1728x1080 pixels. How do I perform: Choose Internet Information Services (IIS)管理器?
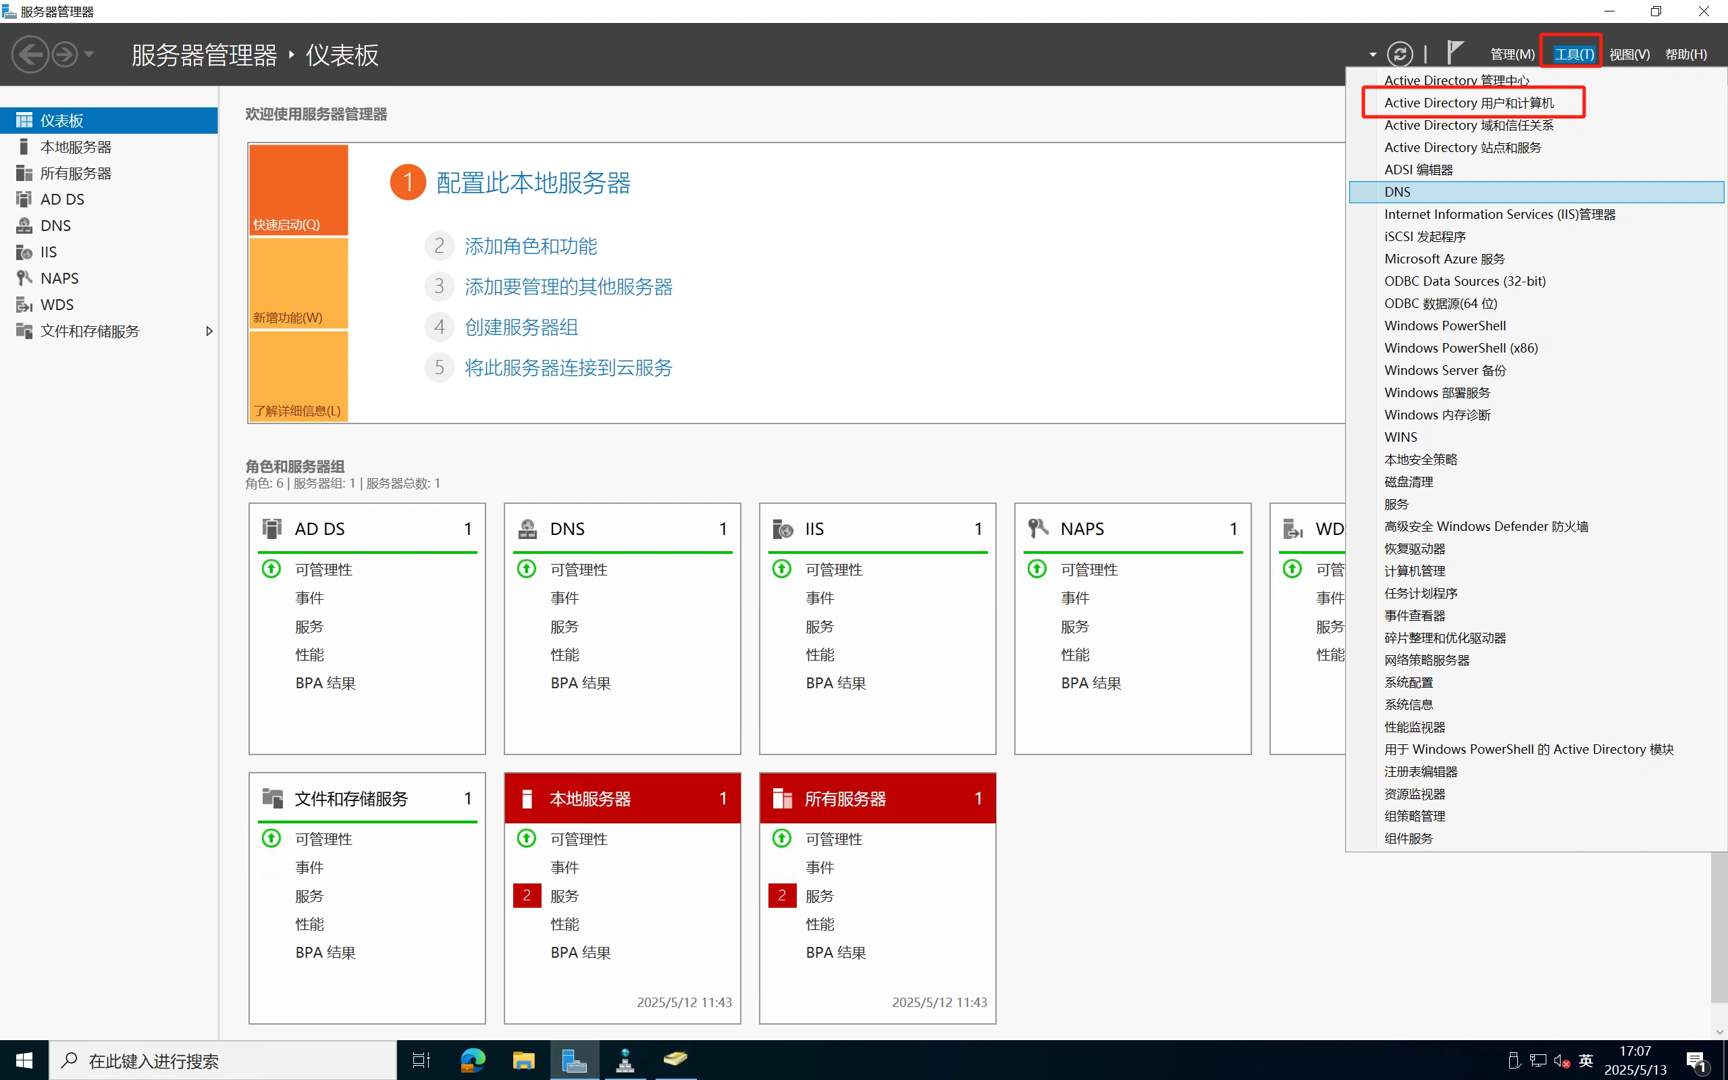[x=1536, y=214]
